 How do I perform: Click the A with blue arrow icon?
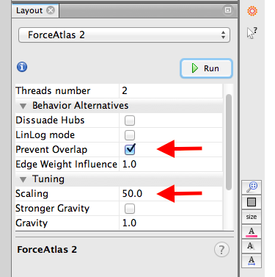tap(252, 261)
